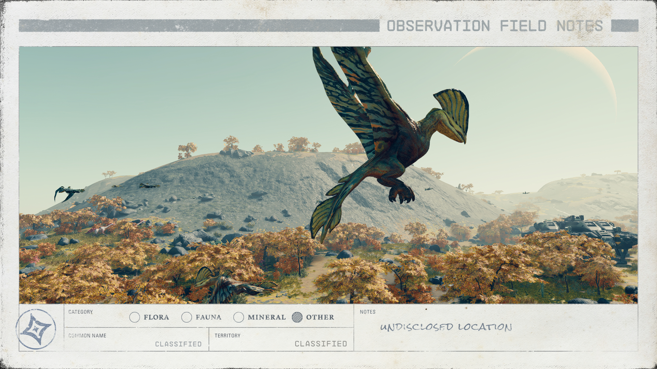Click the MINERAL option label text

point(267,317)
